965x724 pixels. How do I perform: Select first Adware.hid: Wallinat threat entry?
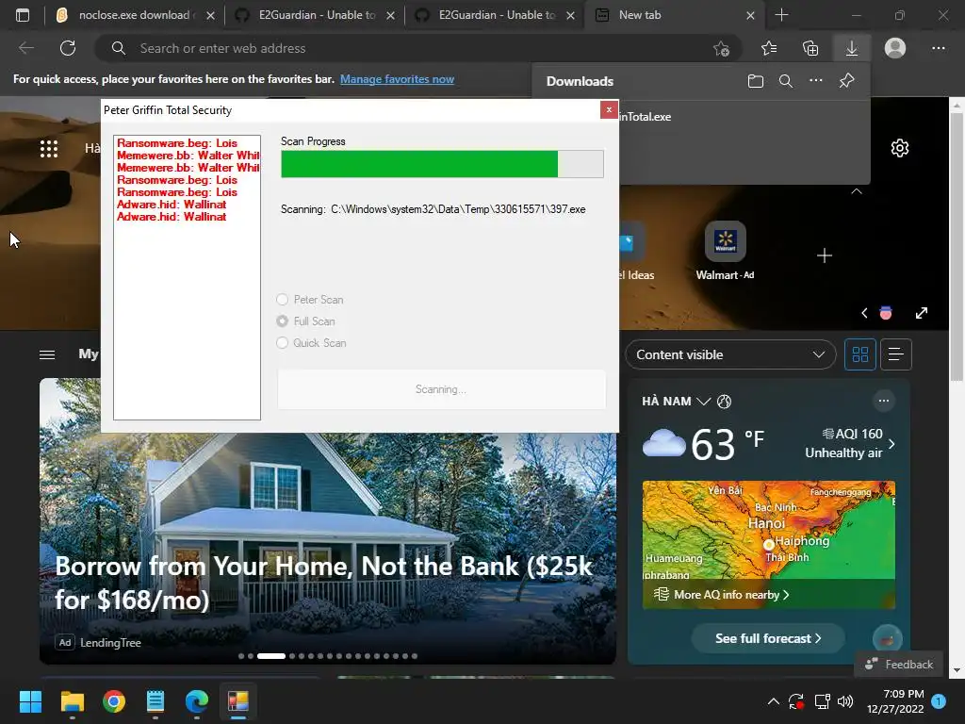(172, 205)
